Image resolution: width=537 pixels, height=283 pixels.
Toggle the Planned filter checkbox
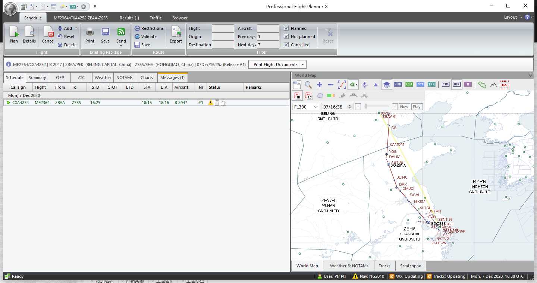tap(286, 28)
